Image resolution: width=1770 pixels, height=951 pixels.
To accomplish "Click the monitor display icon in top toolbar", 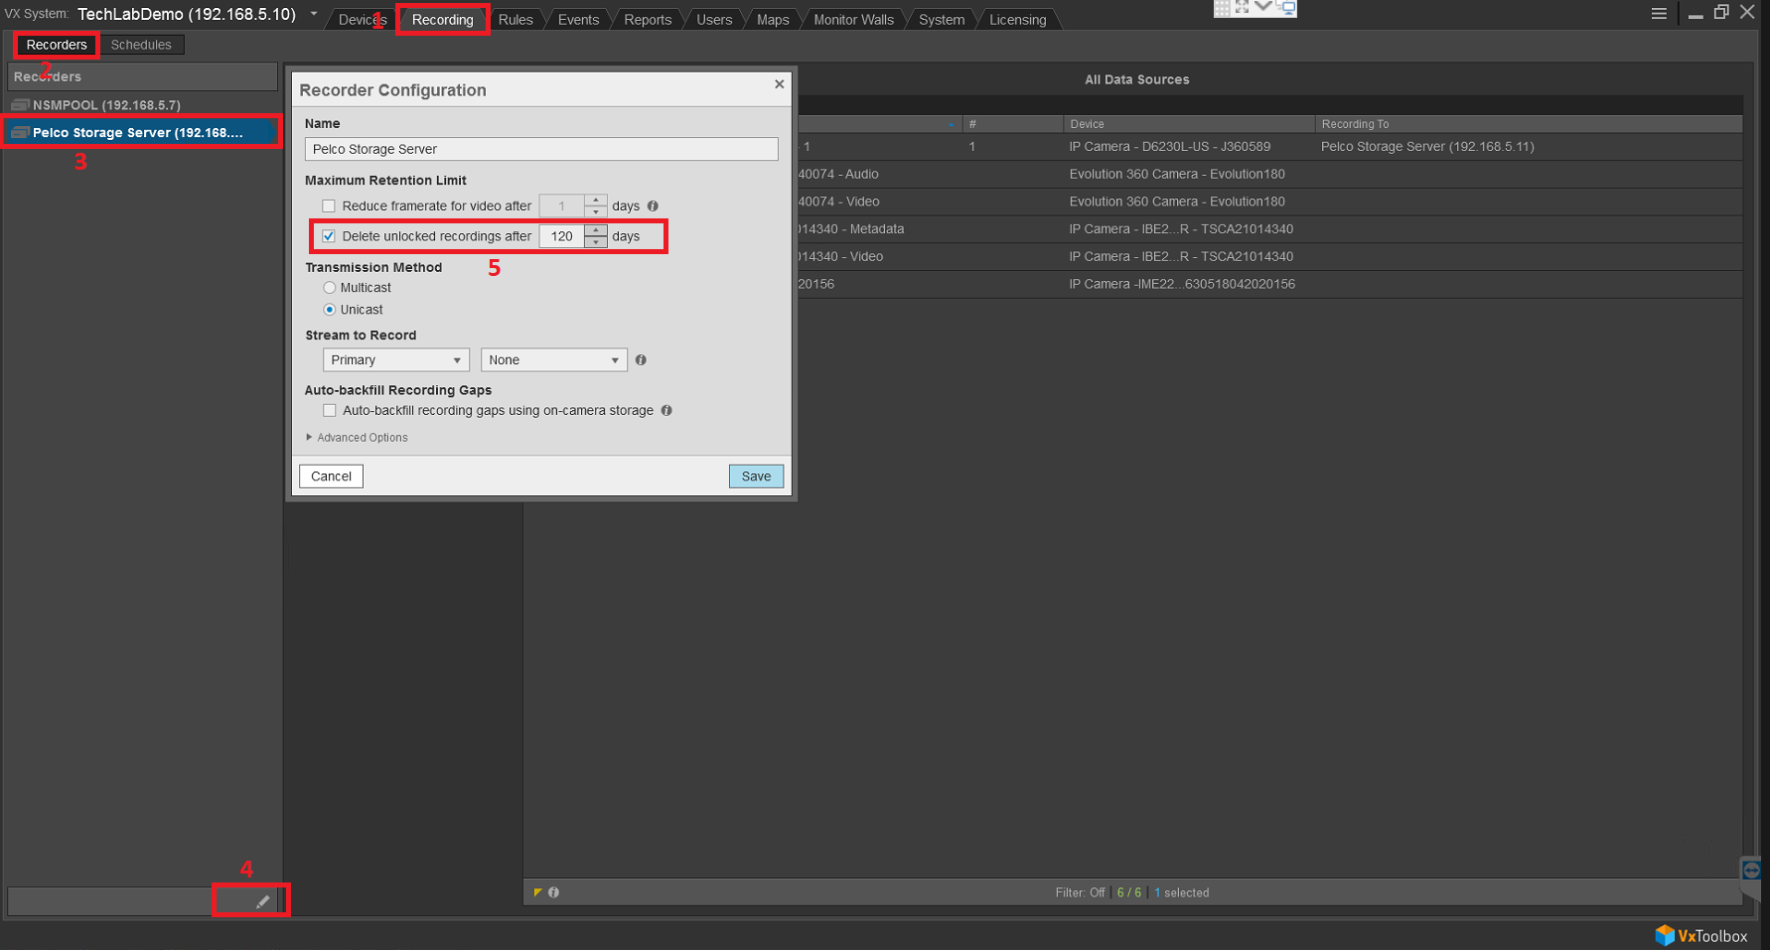I will (x=1286, y=8).
